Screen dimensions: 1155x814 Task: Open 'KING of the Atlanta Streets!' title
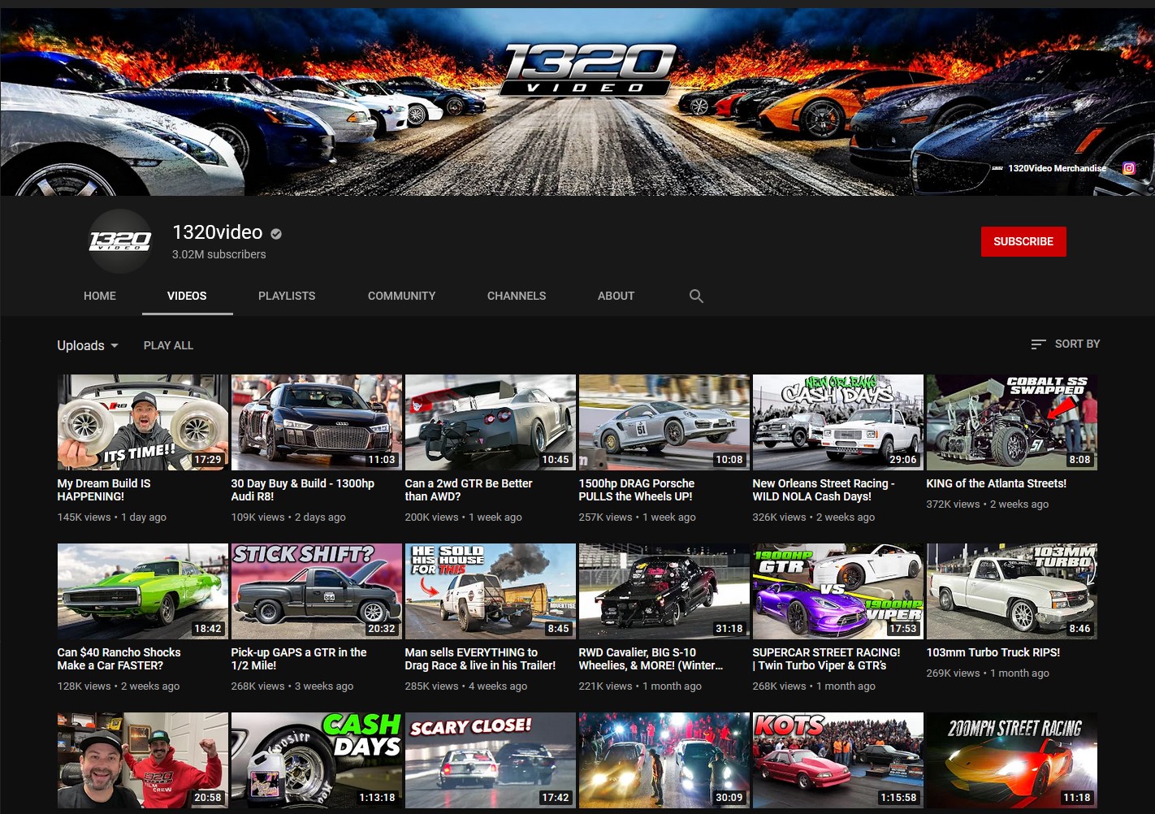click(x=997, y=483)
